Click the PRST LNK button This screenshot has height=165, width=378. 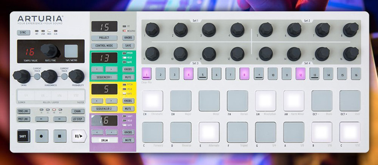[x=24, y=119]
